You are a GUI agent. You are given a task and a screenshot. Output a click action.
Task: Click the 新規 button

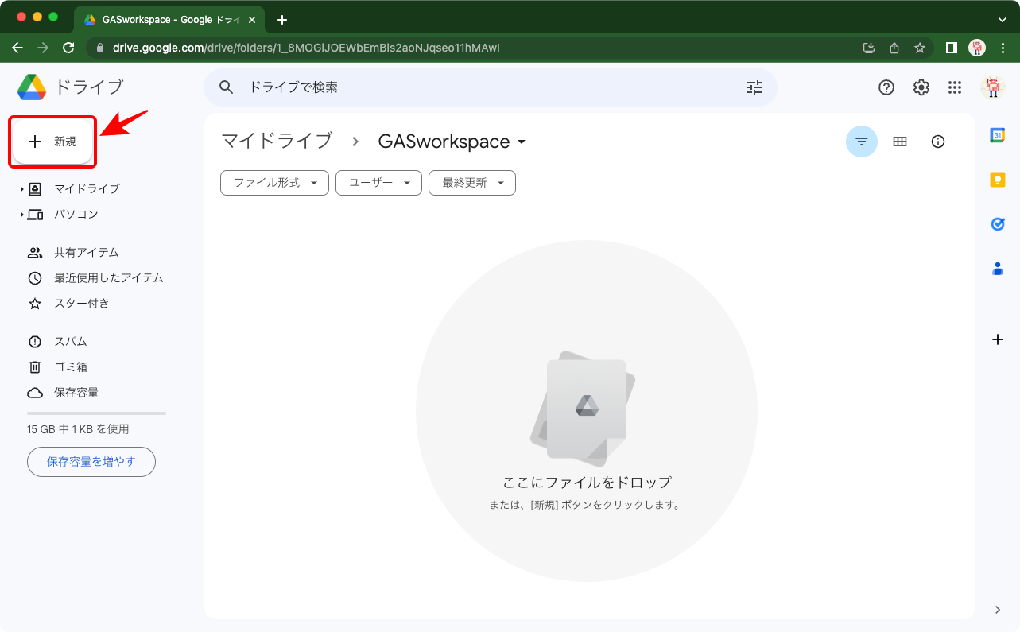[52, 141]
